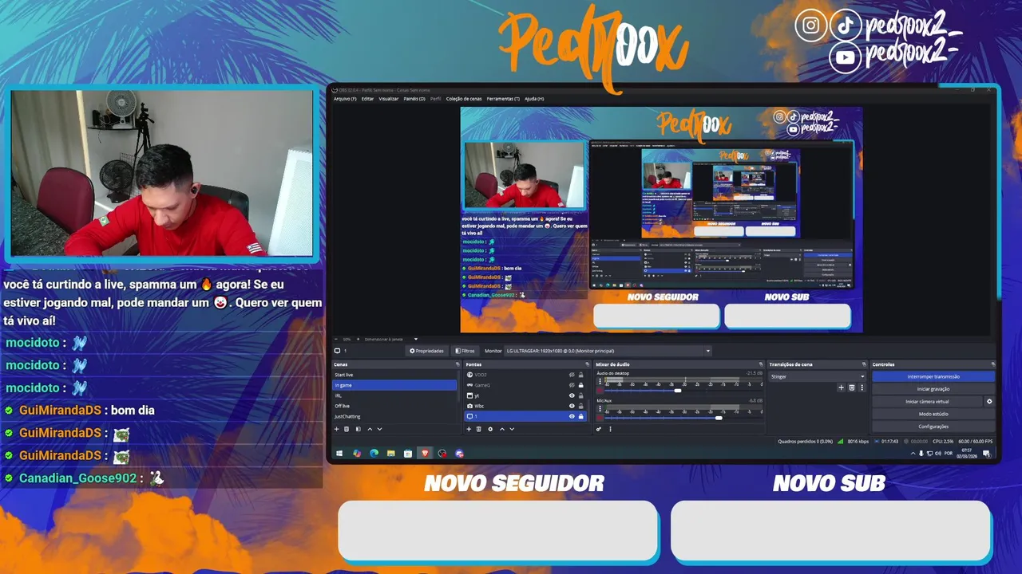This screenshot has width=1022, height=574.
Task: Open Configurações in Controles
Action: (x=933, y=427)
